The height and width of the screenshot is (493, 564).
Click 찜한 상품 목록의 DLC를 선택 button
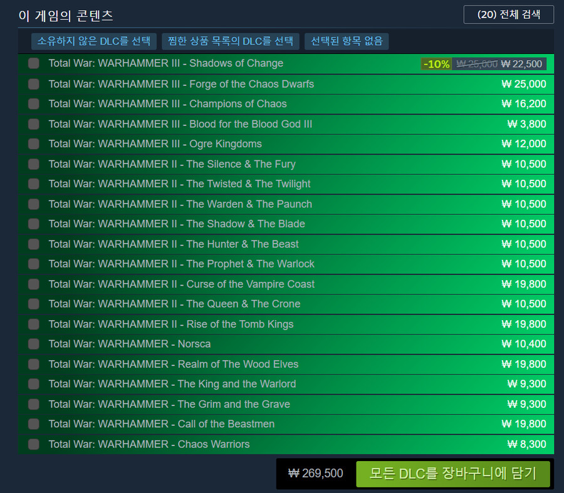[x=231, y=41]
